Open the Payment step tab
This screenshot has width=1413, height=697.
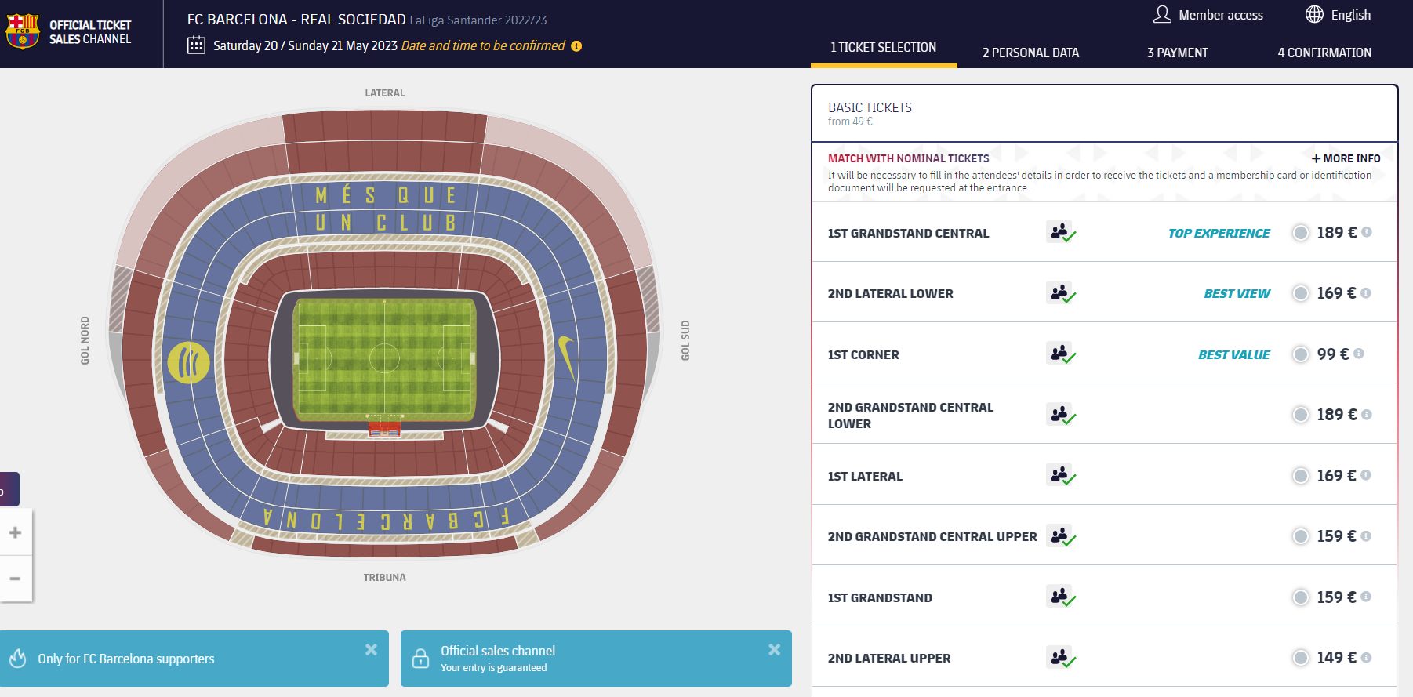pyautogui.click(x=1177, y=53)
